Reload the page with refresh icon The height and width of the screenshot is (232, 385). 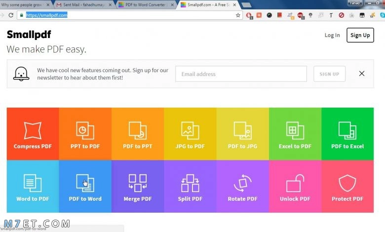click(11, 15)
